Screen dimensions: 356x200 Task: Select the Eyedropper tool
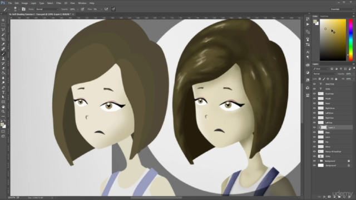[x=3, y=44]
